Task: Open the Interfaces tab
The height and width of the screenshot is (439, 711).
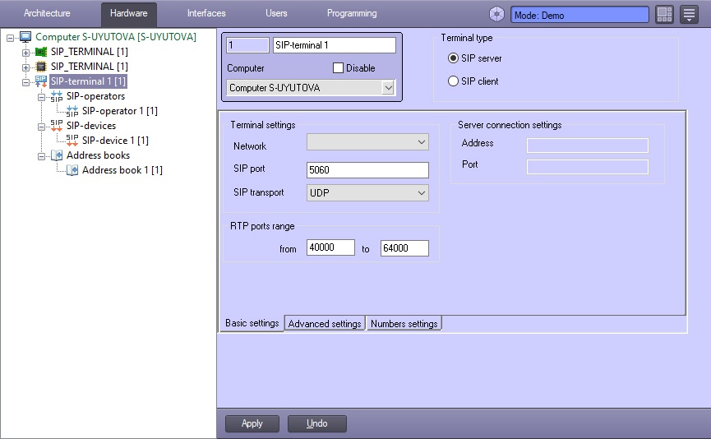Action: pos(206,14)
